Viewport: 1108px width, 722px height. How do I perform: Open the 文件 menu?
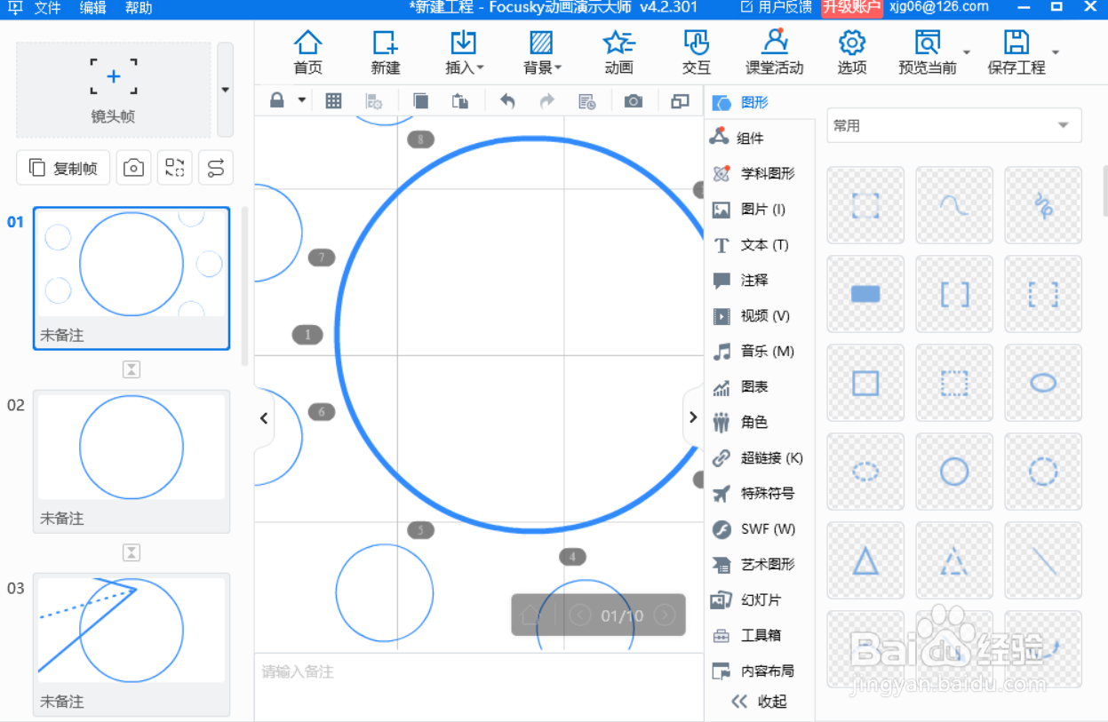(47, 8)
